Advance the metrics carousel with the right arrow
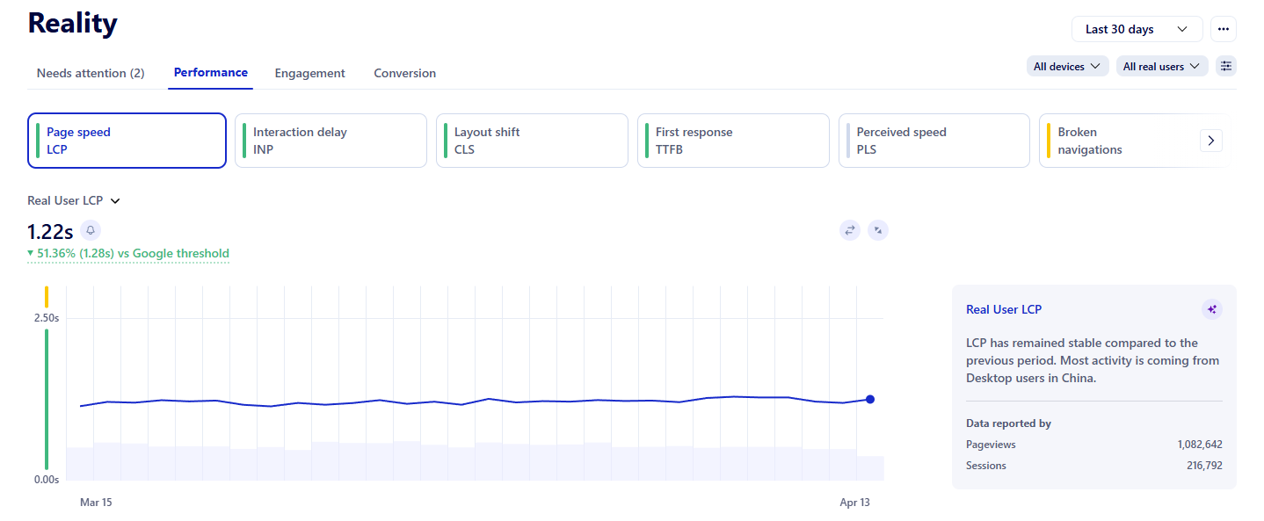Viewport: 1264px width, 521px height. coord(1210,141)
